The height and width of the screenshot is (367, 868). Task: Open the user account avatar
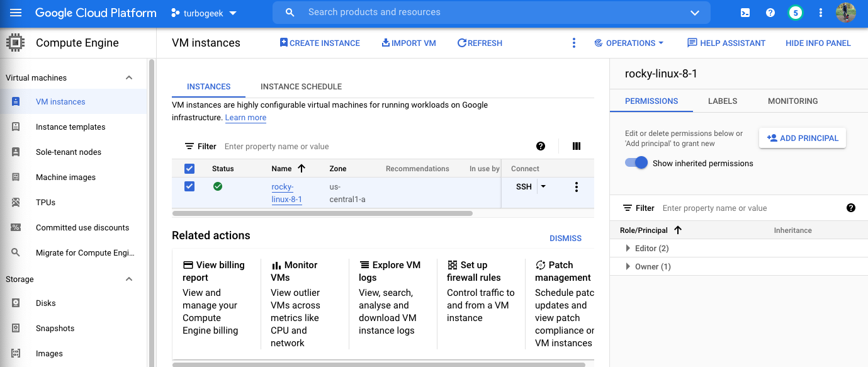pos(846,13)
